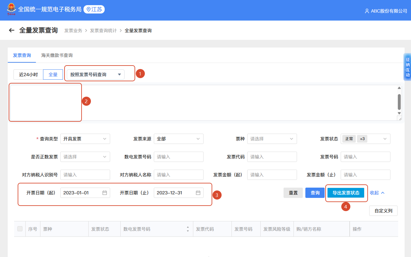411x257 pixels.
Task: Click the ABC股份有限公司 account icon
Action: tap(367, 11)
